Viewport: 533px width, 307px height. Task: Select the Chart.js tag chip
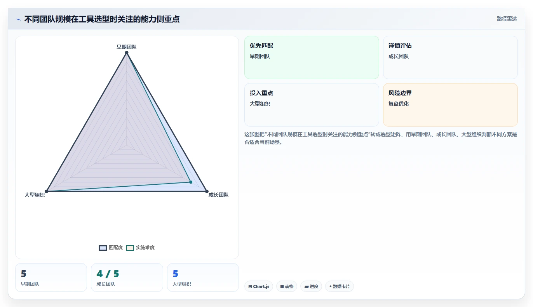pyautogui.click(x=259, y=286)
